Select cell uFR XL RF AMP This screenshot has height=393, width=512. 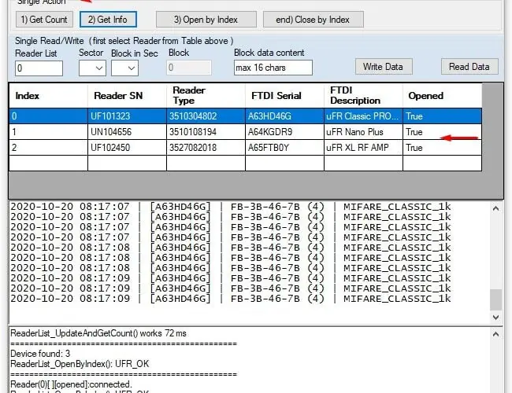click(363, 148)
